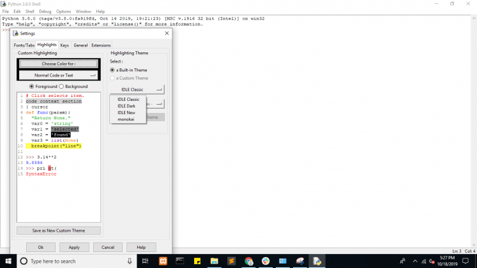The height and width of the screenshot is (268, 477).
Task: Pick IDLE Dark from the theme list
Action: [x=126, y=106]
